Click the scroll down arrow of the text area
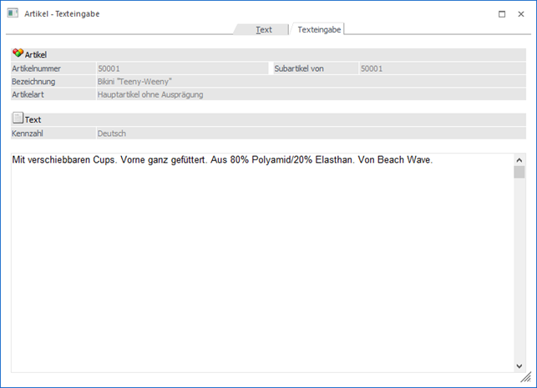 [519, 366]
